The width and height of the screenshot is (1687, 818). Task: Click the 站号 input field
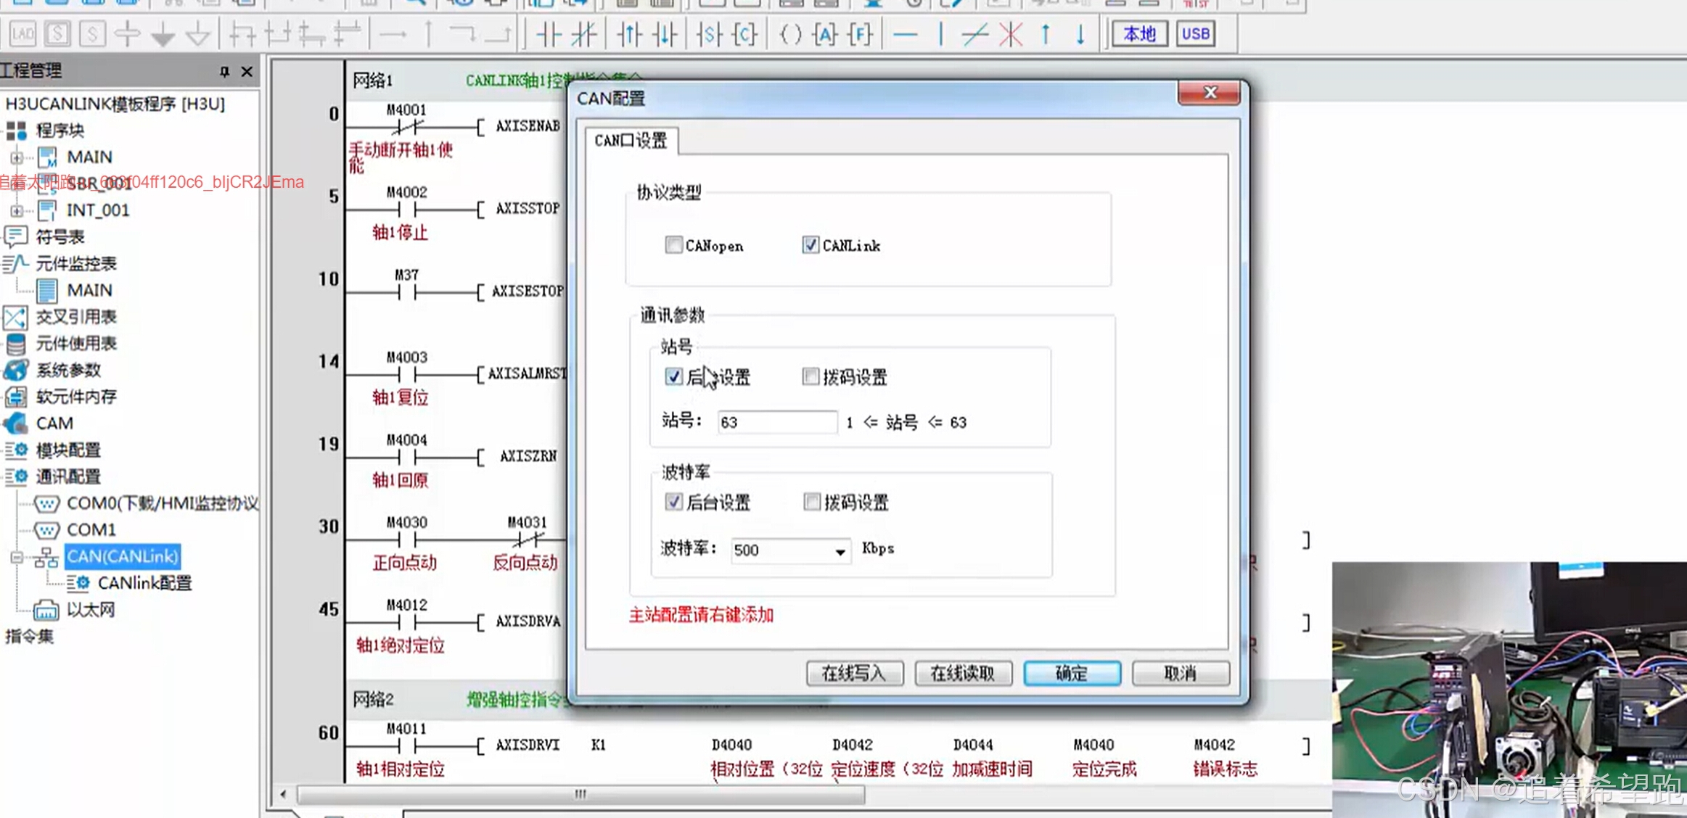(776, 422)
